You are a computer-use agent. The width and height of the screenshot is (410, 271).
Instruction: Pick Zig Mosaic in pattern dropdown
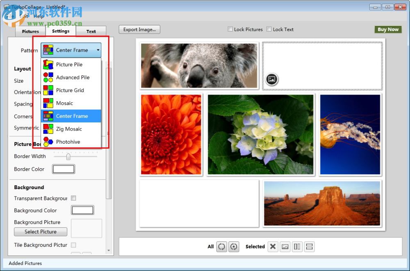pyautogui.click(x=69, y=129)
